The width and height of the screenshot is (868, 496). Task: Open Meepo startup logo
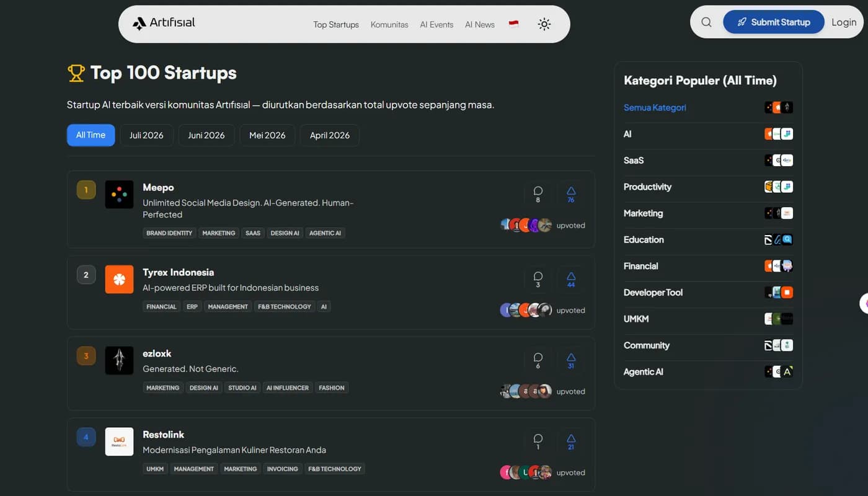tap(119, 194)
